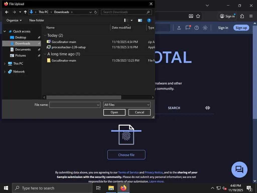The width and height of the screenshot is (257, 193).
Task: Click Firefox account Sign in button
Action: tap(227, 16)
